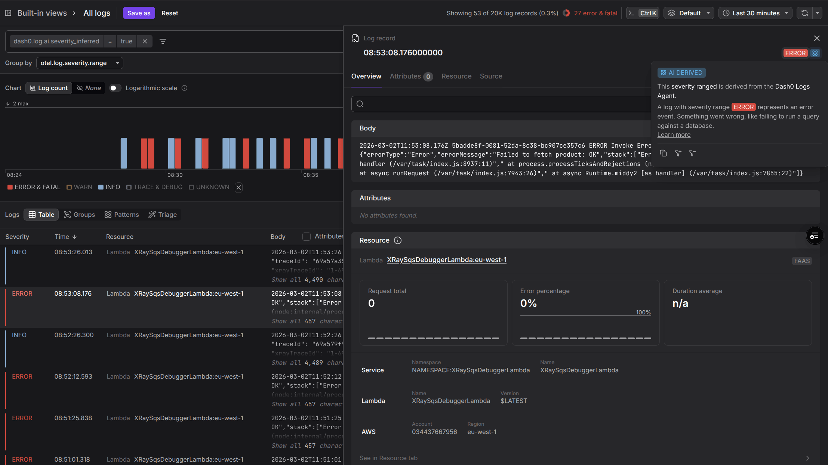Enable Logarithmic scale for the chart
Image resolution: width=828 pixels, height=465 pixels.
pyautogui.click(x=115, y=88)
